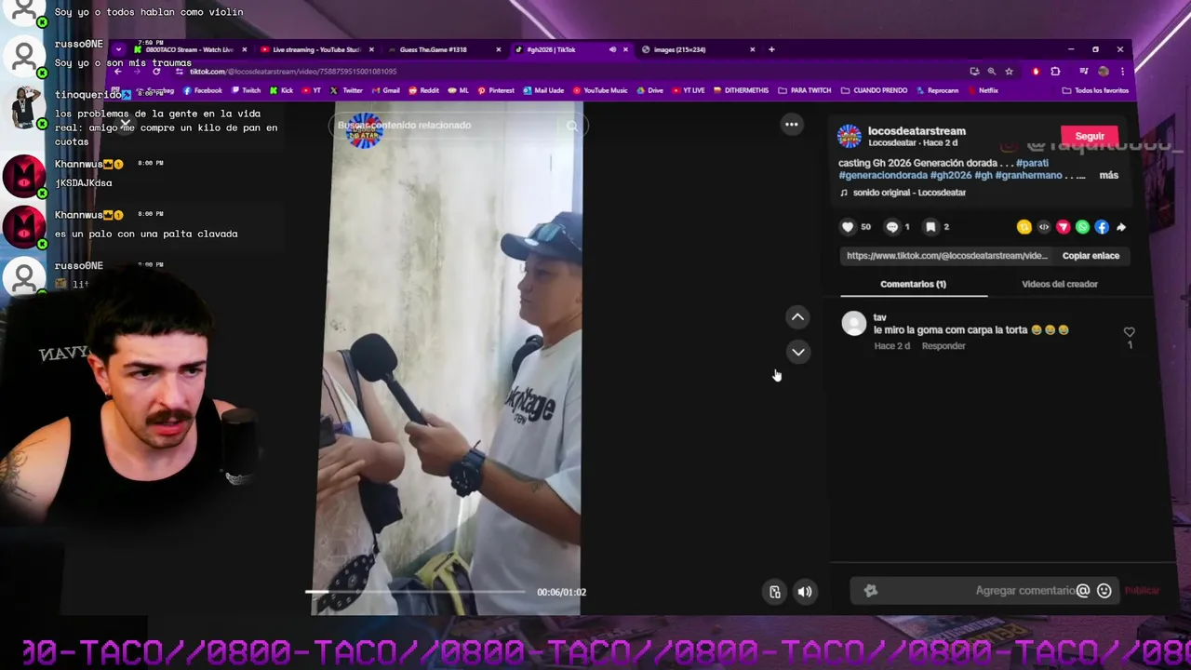Open the Gmail bookmark
The height and width of the screenshot is (670, 1191).
click(x=385, y=90)
